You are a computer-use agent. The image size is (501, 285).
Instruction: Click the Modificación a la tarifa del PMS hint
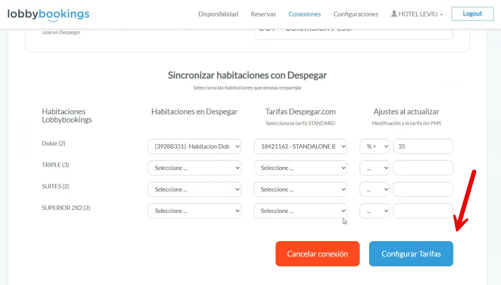(x=406, y=123)
